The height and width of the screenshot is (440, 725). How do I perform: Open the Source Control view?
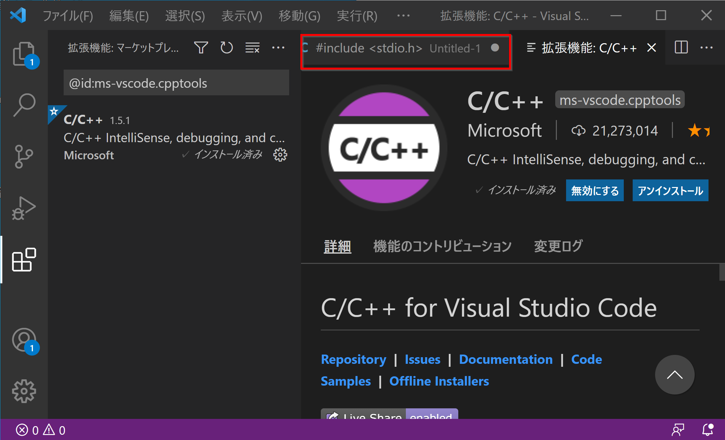click(24, 156)
